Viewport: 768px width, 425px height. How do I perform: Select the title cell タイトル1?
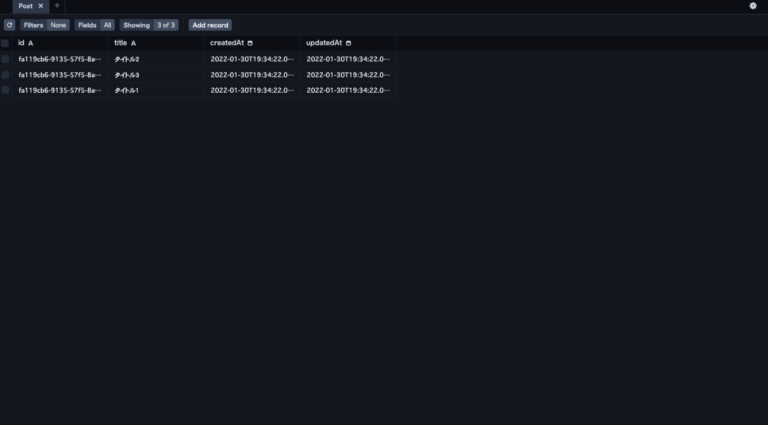click(156, 90)
